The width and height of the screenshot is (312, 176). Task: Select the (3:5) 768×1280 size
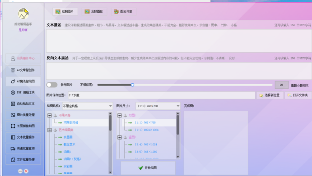(x=146, y=152)
